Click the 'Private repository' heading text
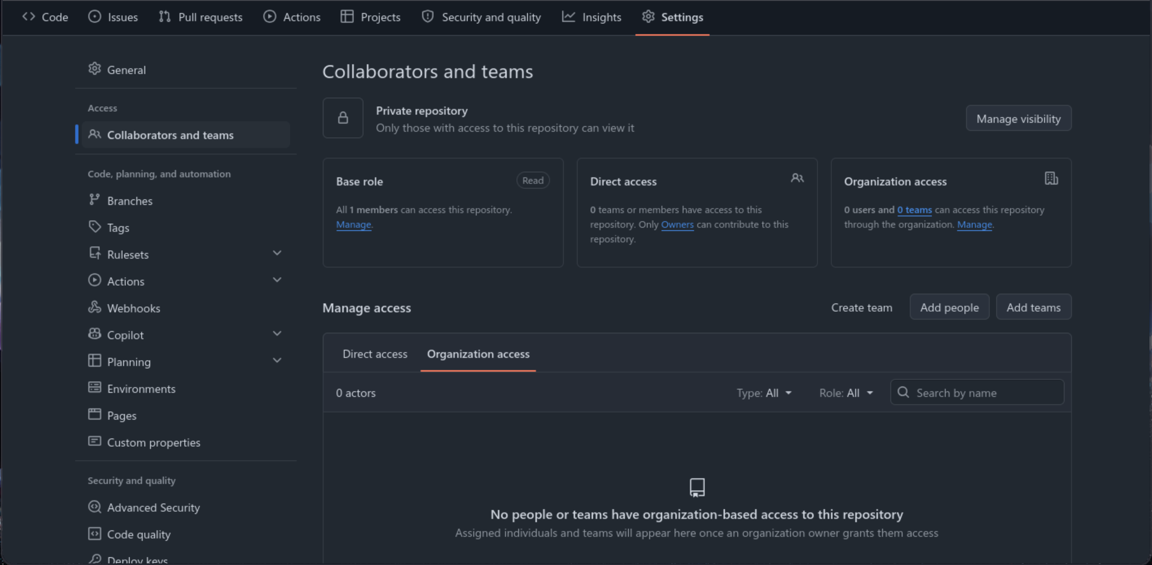The image size is (1152, 565). 422,111
